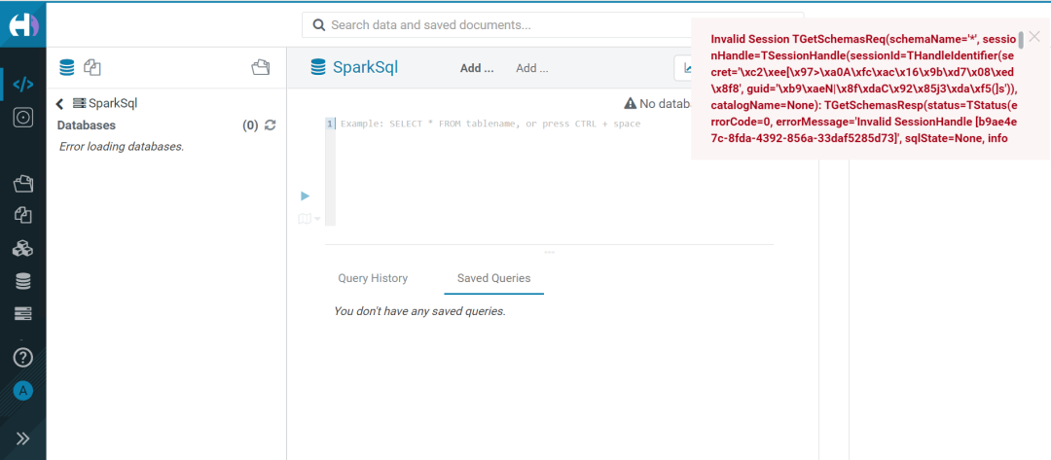Click the error notification scrollbar
This screenshot has height=460, width=1051.
click(1021, 40)
